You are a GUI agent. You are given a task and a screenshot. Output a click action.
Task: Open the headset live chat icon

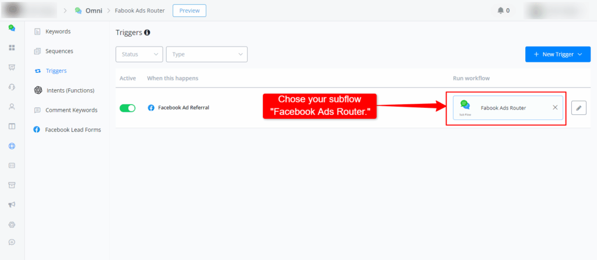(12, 87)
